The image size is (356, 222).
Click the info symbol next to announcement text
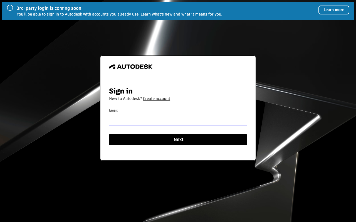10,8
